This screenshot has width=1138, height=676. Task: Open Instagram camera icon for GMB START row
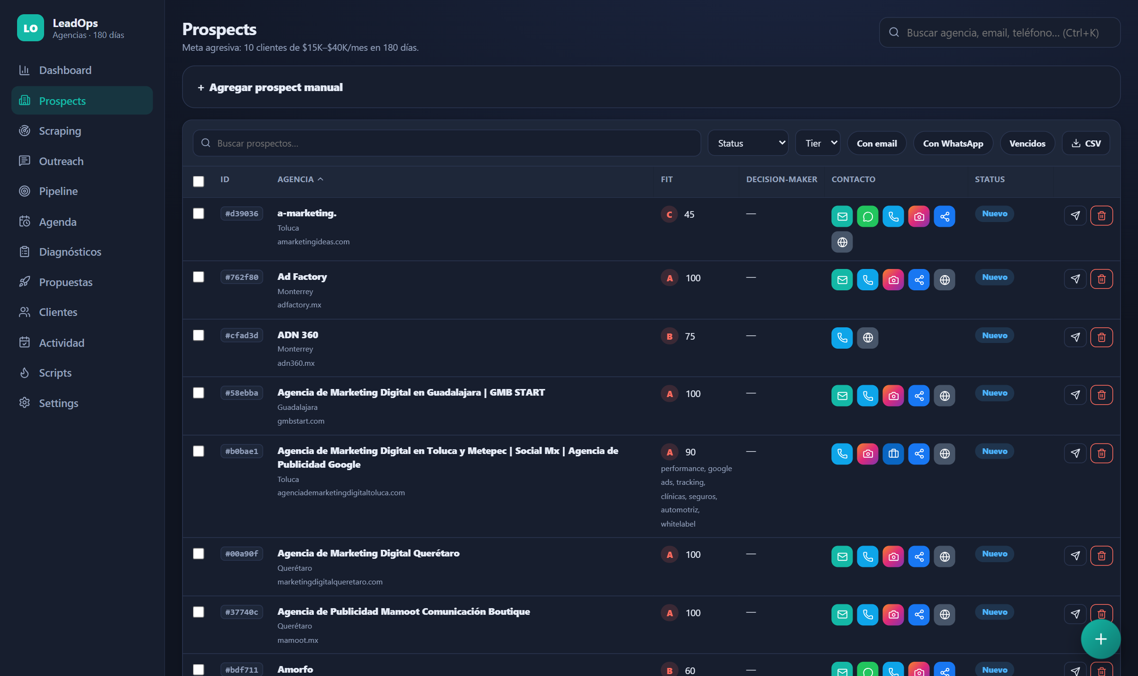[893, 396]
